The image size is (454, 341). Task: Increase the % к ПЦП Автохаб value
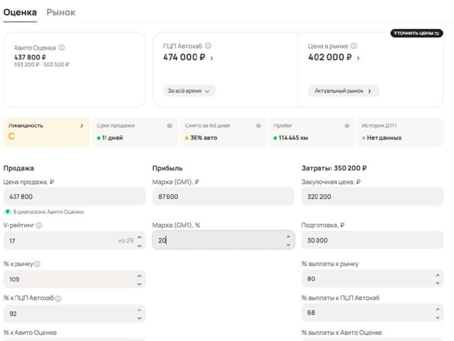pos(140,310)
